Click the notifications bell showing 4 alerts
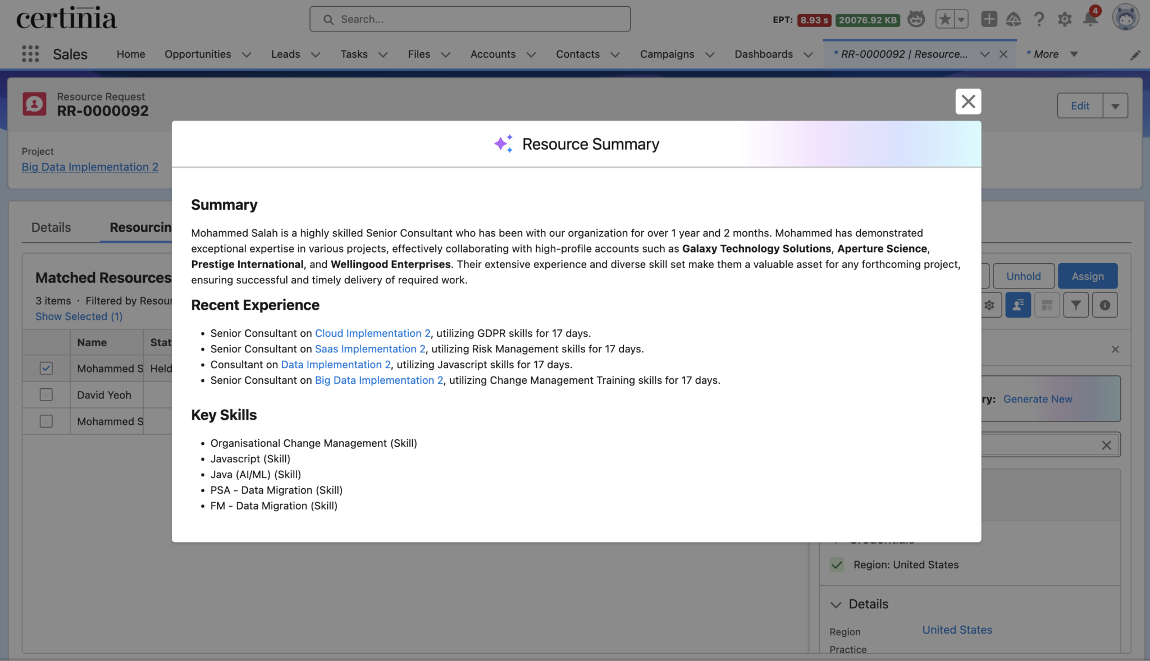Viewport: 1150px width, 661px height. [x=1090, y=19]
